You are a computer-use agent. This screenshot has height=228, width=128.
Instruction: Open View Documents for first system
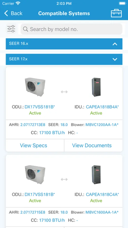(92, 145)
